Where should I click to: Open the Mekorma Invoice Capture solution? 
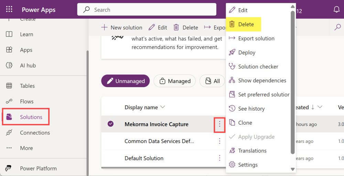156,124
